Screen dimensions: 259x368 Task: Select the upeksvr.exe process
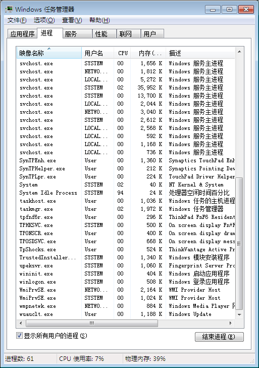(126, 266)
